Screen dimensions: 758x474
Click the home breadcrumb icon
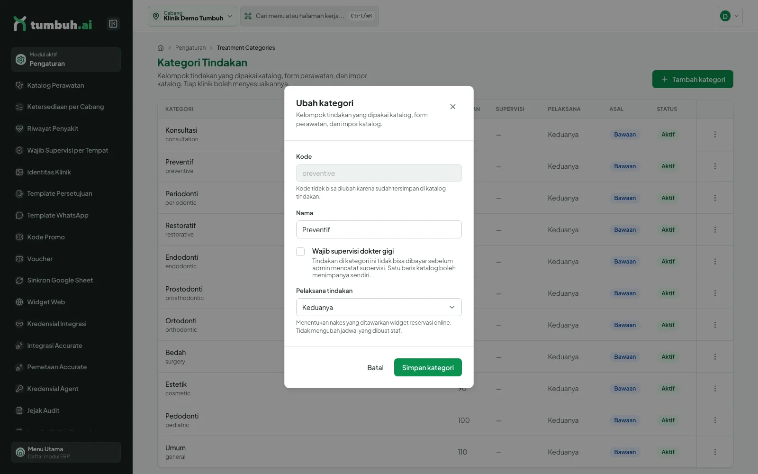(x=161, y=48)
